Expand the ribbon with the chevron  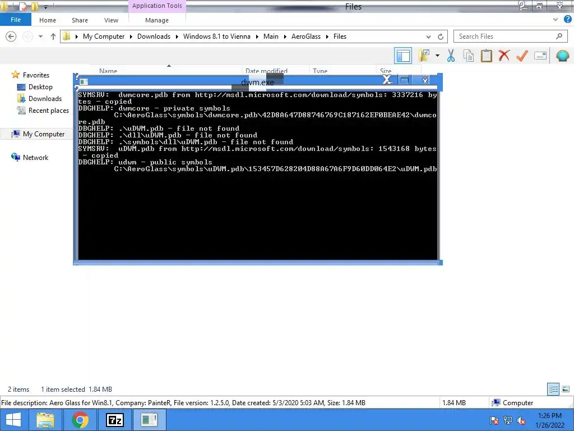(556, 20)
